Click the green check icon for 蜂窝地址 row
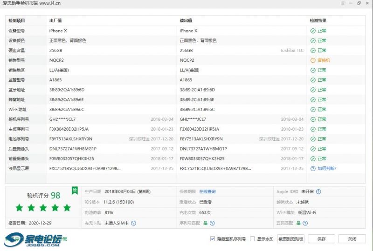 [x=313, y=99]
